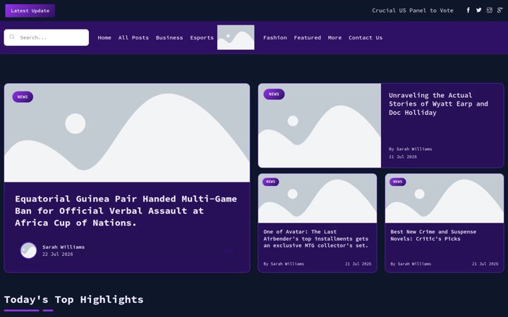Click By Sarah Williams on Wyatt Earp card
508x317 pixels.
point(411,149)
